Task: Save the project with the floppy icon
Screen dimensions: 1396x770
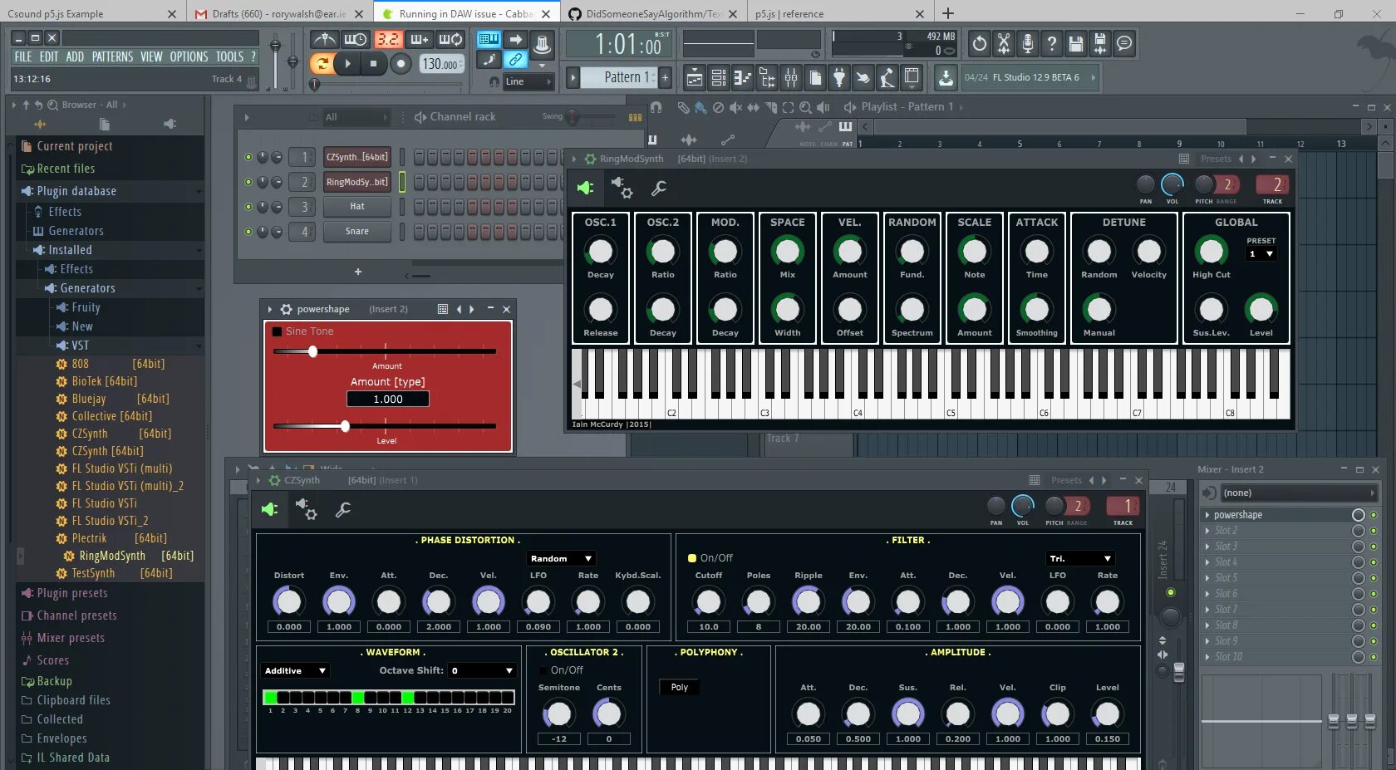Action: 1076,43
